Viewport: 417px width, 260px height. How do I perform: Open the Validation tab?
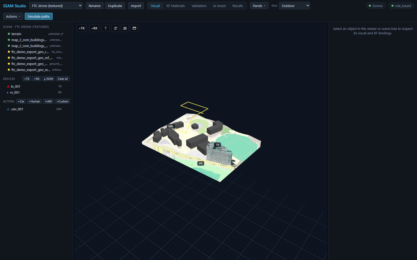pos(199,6)
